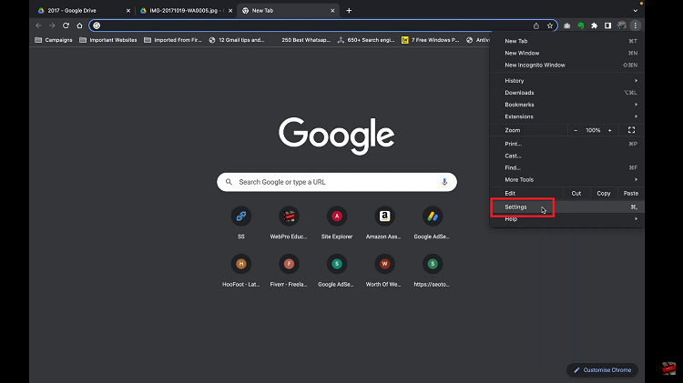Close the 2017 - Google Drive tab
This screenshot has width=683, height=383.
coord(128,10)
